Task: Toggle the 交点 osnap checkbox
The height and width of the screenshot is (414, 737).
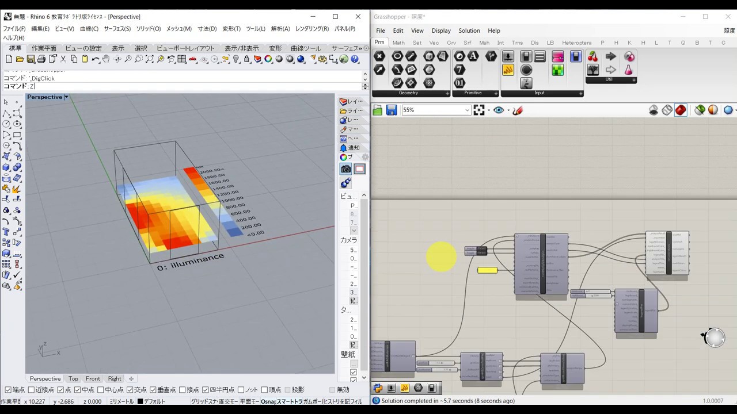Action: [x=130, y=390]
